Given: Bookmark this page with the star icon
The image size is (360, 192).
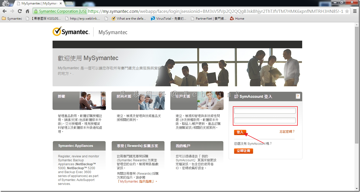Looking at the screenshot, I should (x=347, y=11).
